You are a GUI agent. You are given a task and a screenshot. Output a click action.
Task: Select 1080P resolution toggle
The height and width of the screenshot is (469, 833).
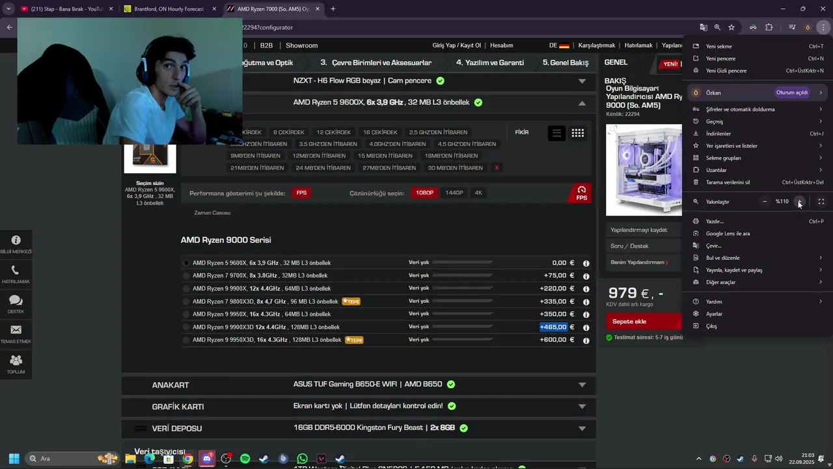(x=424, y=193)
